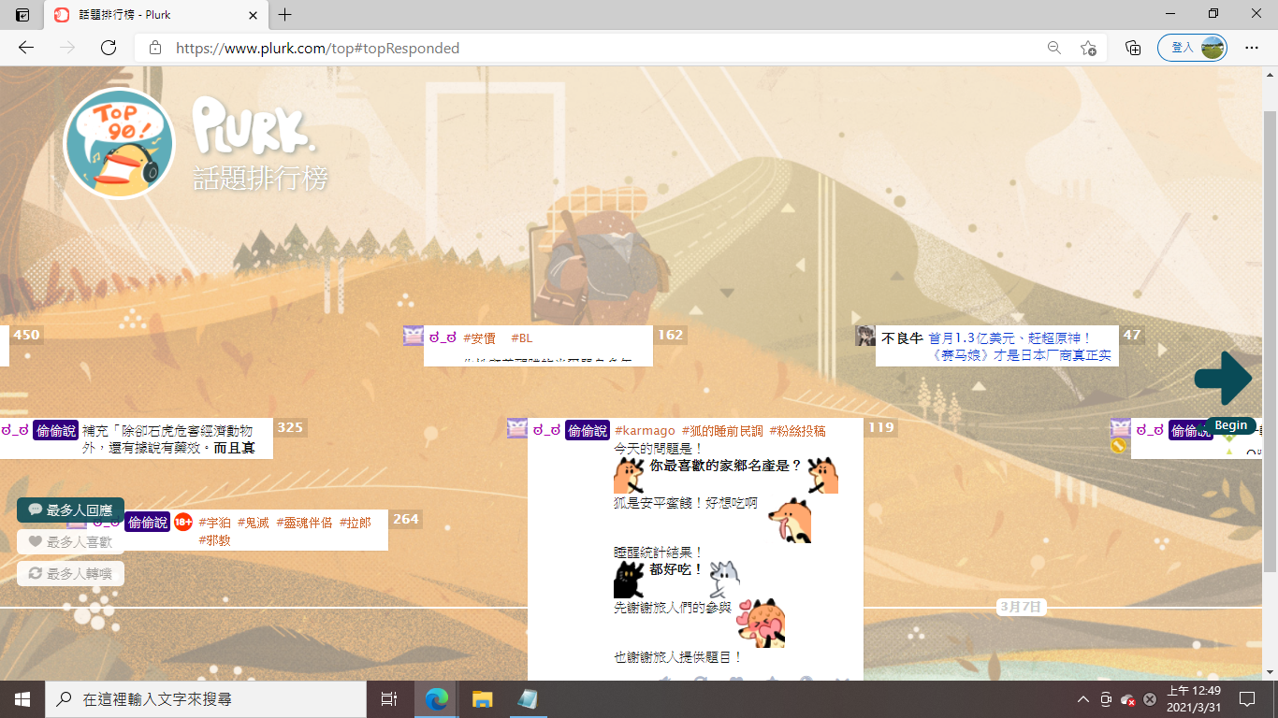The height and width of the screenshot is (718, 1278).
Task: Open the #鬼滅 hashtag
Action: pyautogui.click(x=254, y=522)
